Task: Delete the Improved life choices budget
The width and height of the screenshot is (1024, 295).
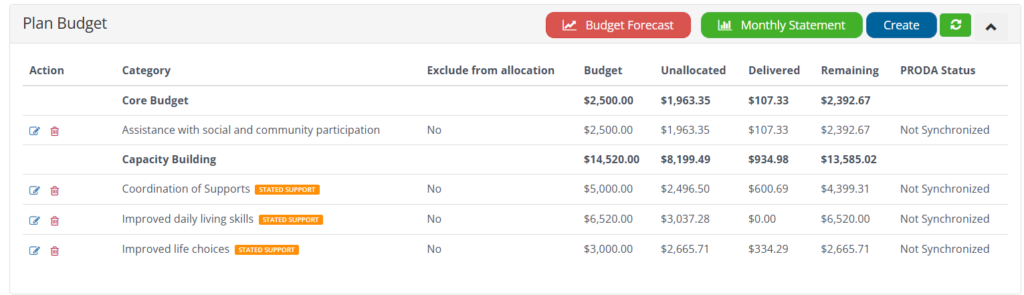Action: click(x=55, y=251)
